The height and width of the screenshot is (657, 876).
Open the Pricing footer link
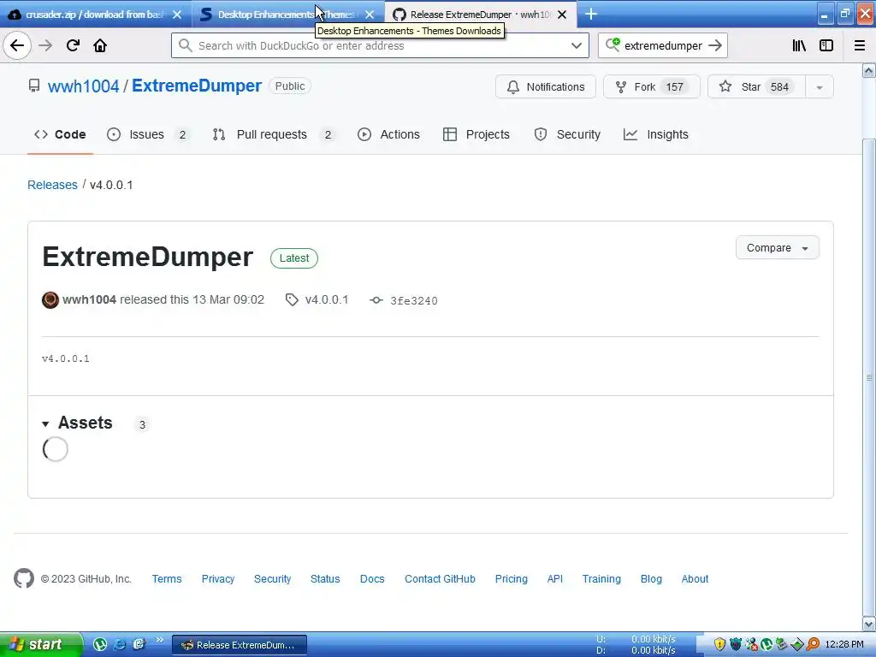coord(512,579)
